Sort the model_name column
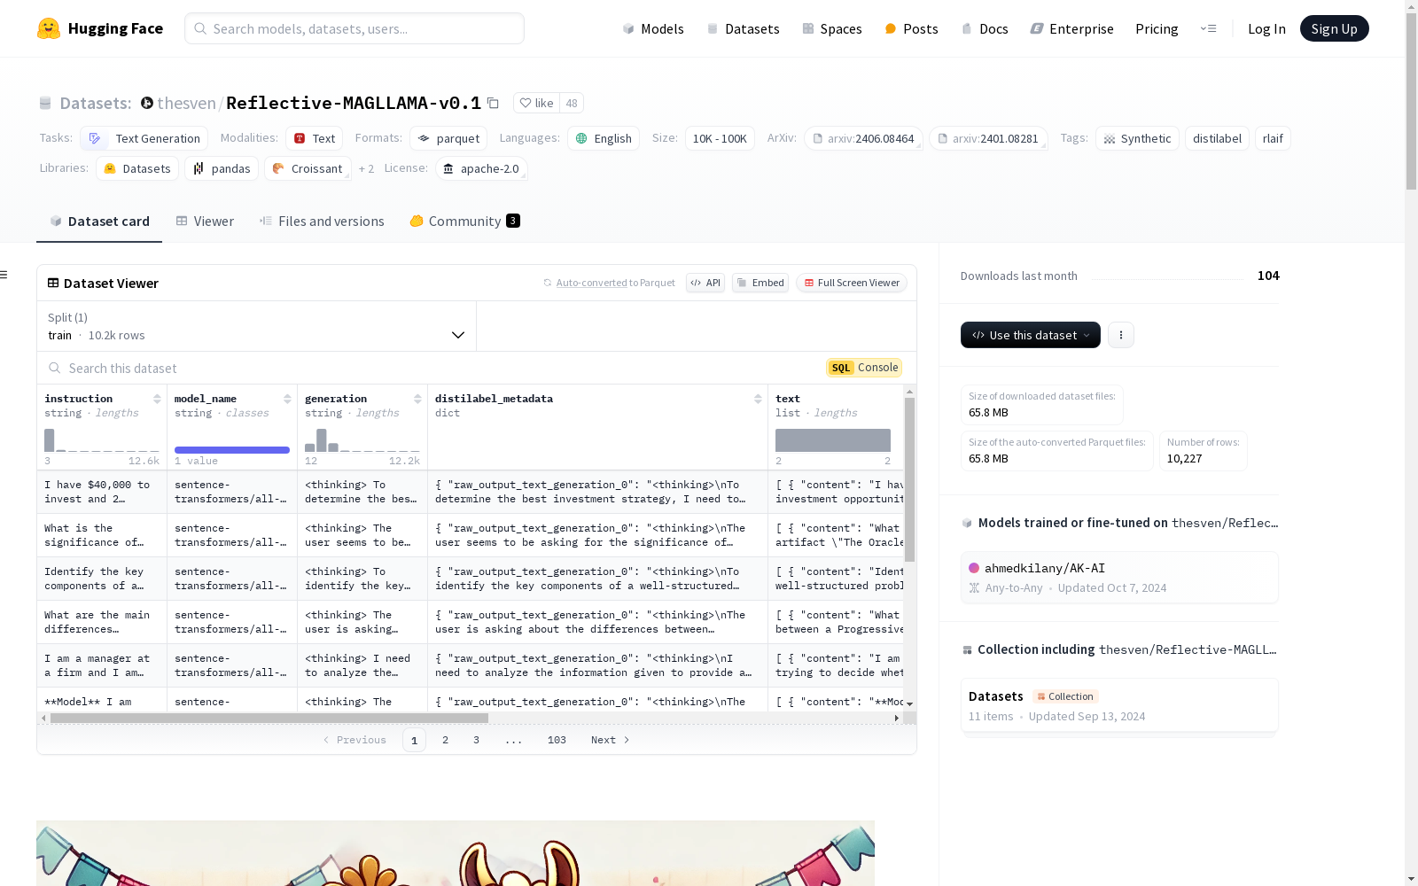 (x=287, y=399)
